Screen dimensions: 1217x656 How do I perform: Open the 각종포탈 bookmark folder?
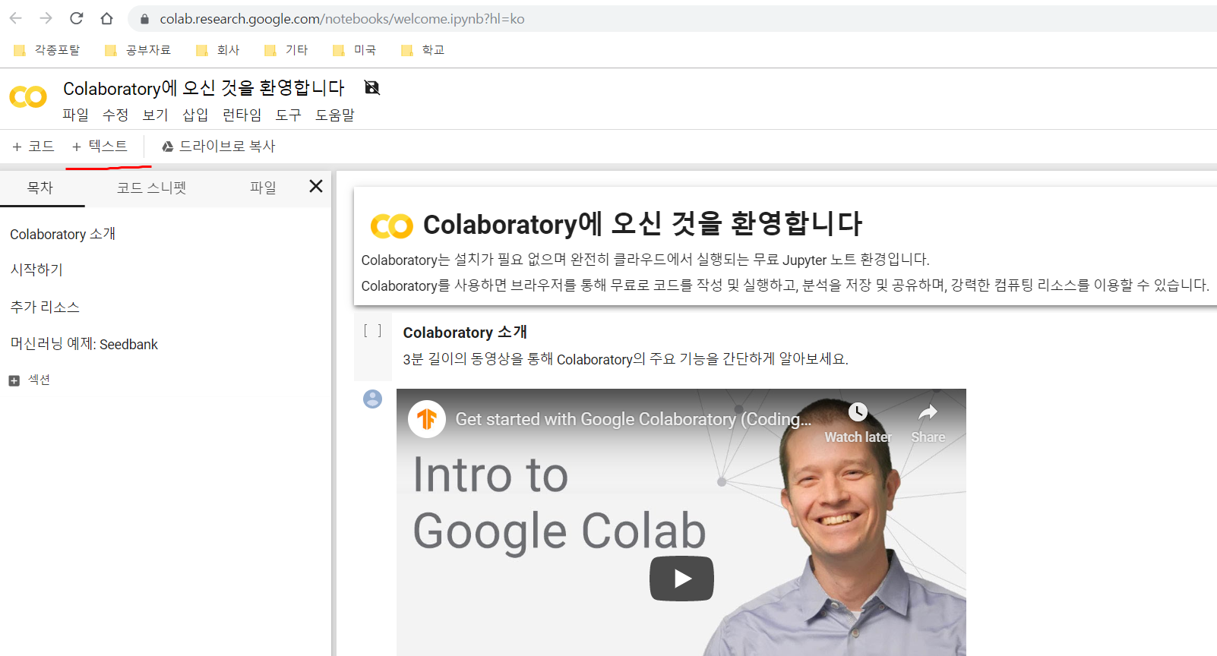pyautogui.click(x=47, y=50)
